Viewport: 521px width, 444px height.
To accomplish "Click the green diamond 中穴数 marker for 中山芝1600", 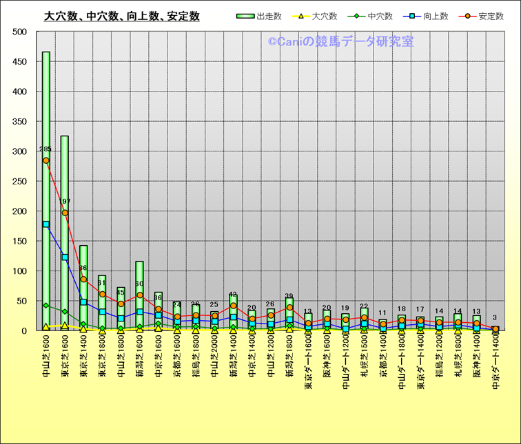I will [46, 306].
